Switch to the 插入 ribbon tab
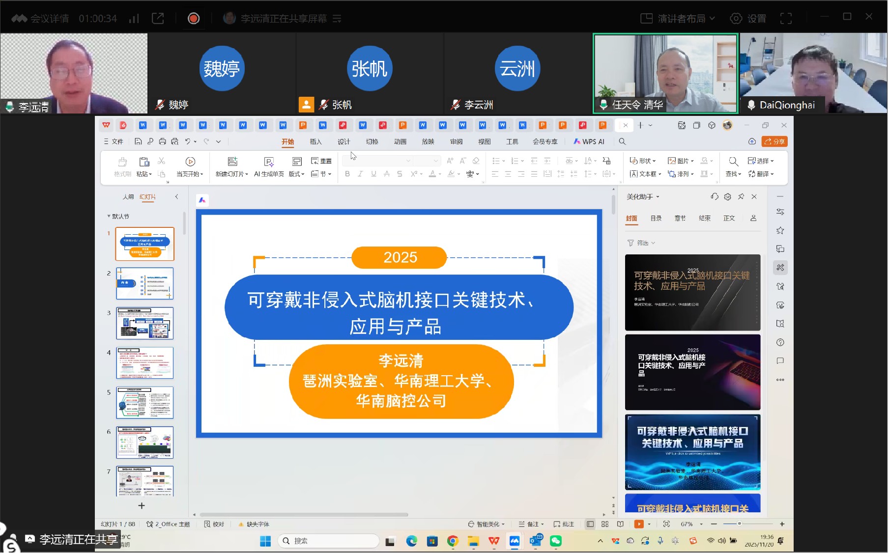The width and height of the screenshot is (888, 553). point(315,141)
